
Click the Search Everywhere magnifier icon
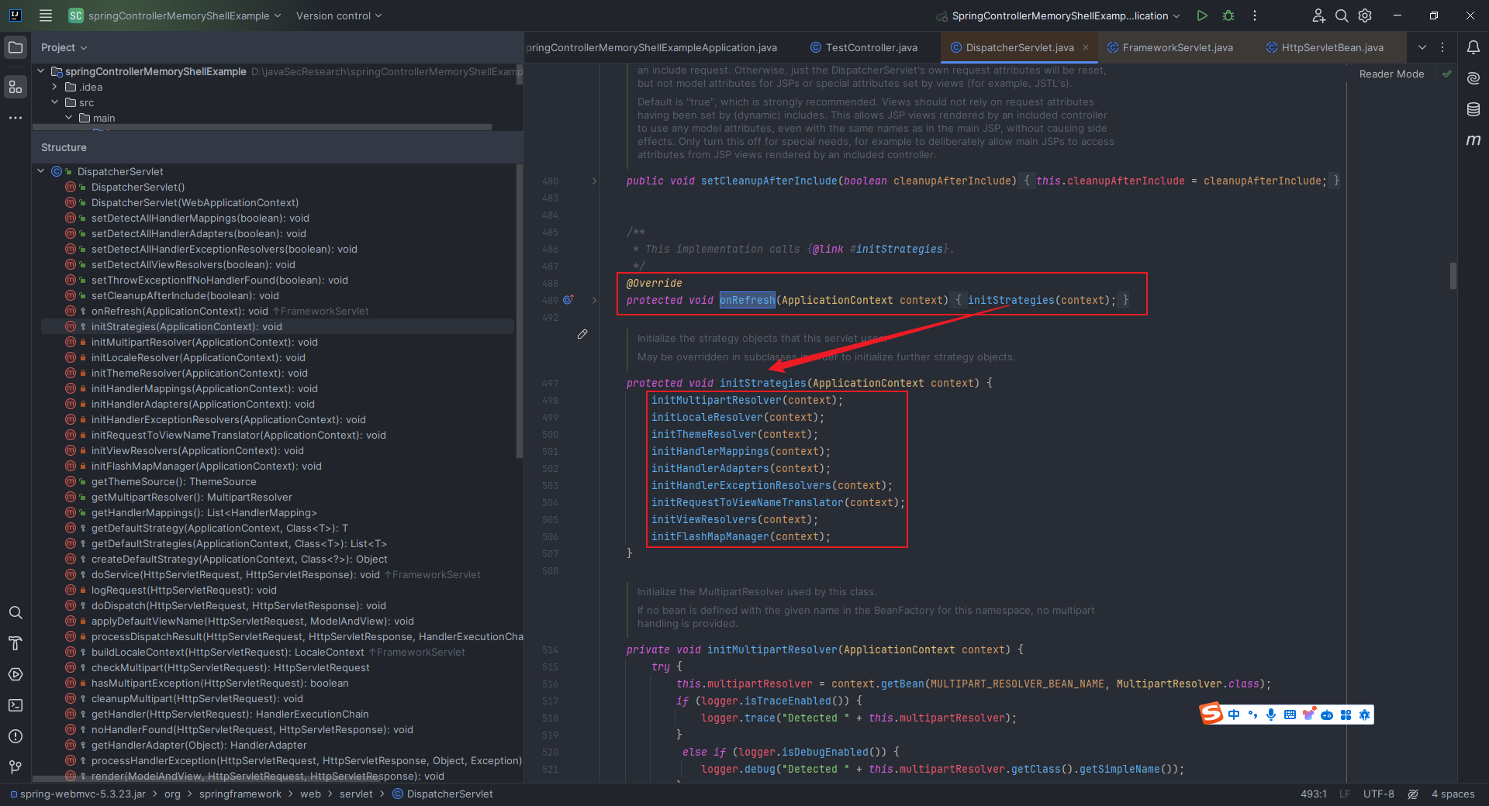(1341, 15)
